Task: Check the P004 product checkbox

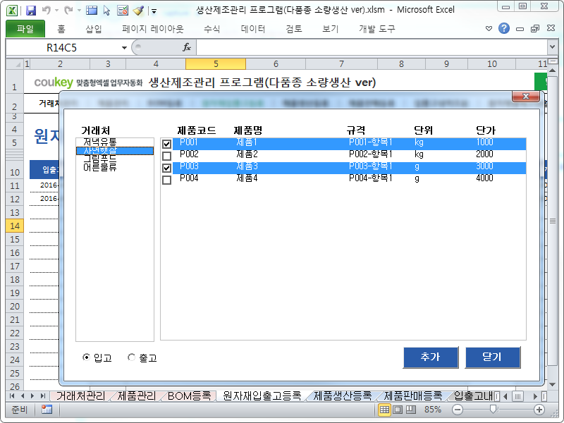Action: point(166,180)
